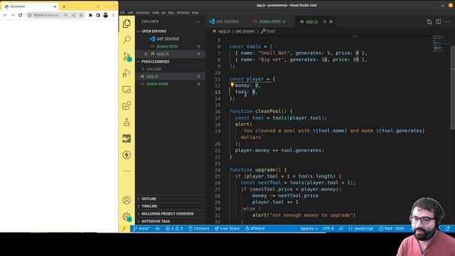Reload the page in Chrome

pos(21,15)
